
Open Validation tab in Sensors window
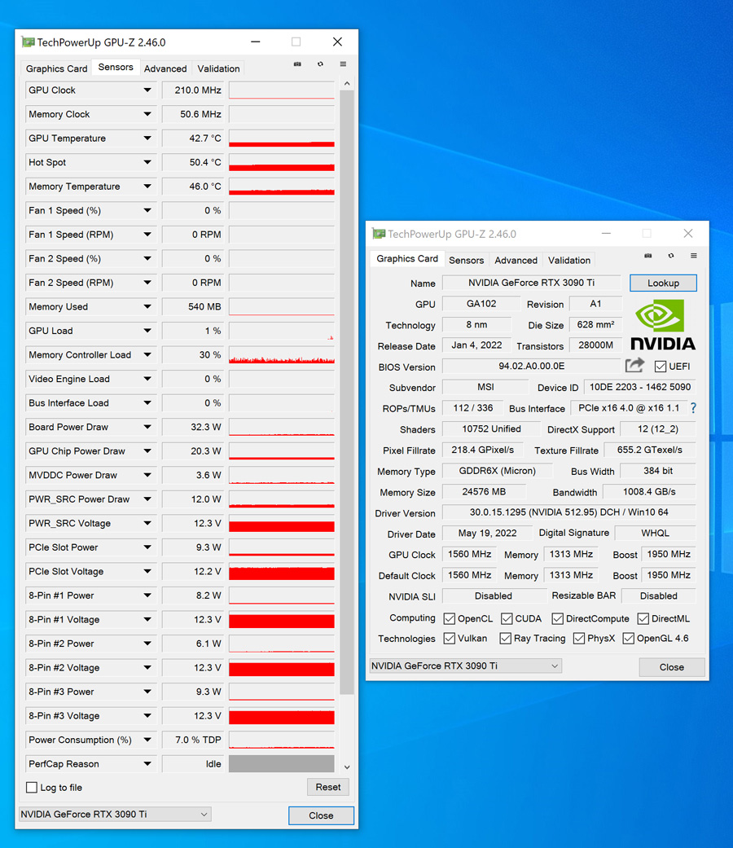[218, 68]
